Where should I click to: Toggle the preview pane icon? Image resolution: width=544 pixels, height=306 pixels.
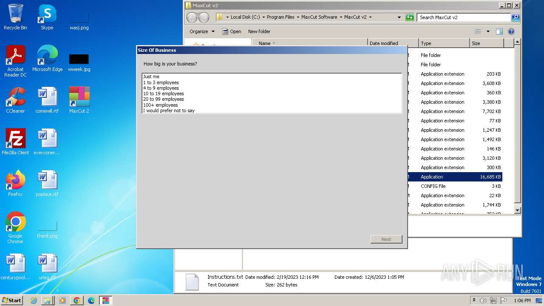pos(499,31)
